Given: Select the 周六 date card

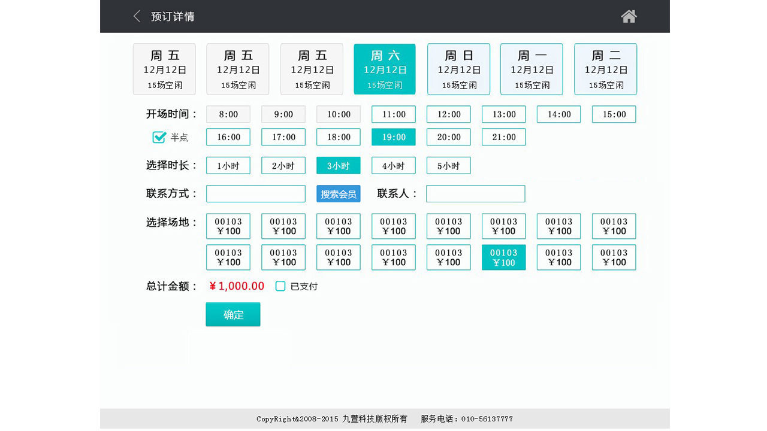Looking at the screenshot, I should click(x=385, y=69).
